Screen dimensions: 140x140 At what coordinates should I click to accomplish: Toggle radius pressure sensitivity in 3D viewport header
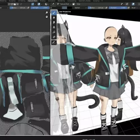[x=106, y=8]
